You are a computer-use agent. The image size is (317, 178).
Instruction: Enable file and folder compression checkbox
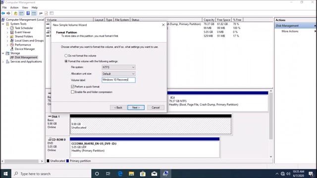point(73,92)
